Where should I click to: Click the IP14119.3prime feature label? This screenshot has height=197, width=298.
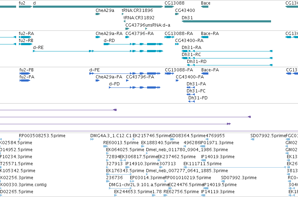coord(217,192)
